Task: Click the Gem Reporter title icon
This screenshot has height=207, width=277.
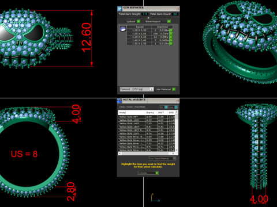Action: tap(119, 9)
